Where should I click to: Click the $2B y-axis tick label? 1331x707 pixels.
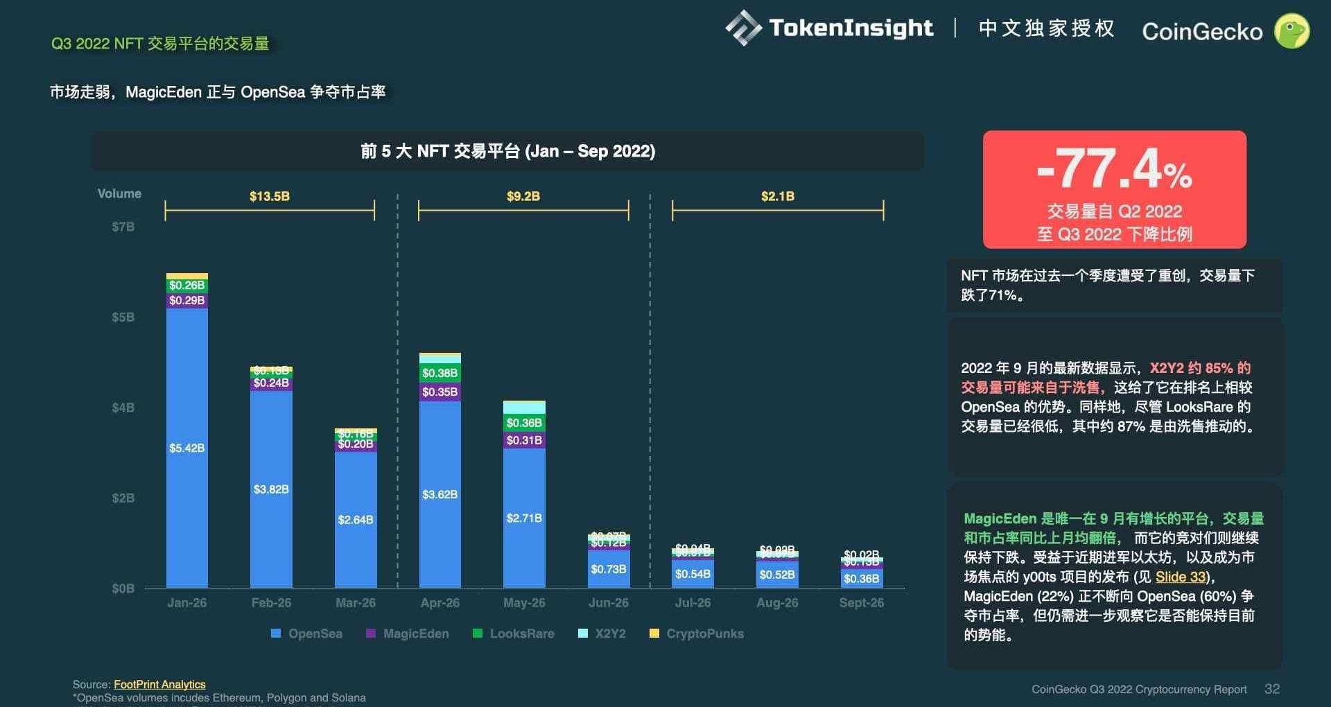[123, 498]
